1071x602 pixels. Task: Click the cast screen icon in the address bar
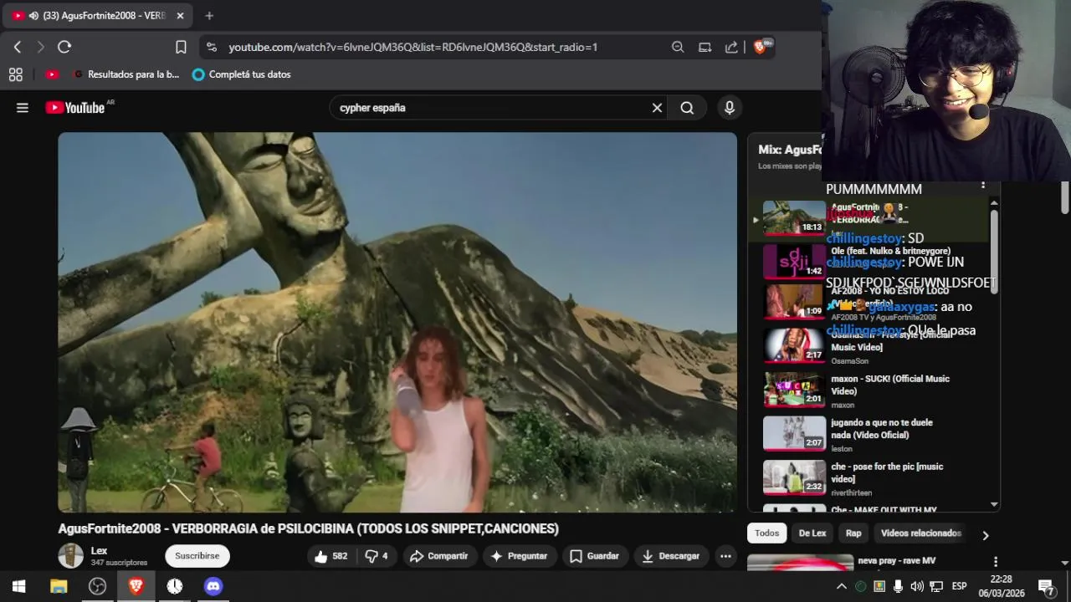[x=705, y=48]
